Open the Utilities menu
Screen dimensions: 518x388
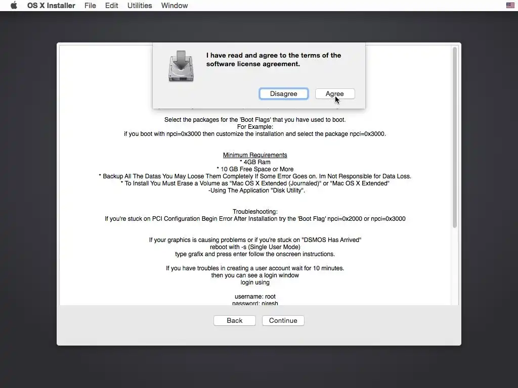click(x=140, y=6)
